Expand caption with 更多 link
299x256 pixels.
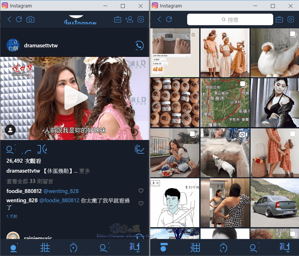[x=85, y=171]
